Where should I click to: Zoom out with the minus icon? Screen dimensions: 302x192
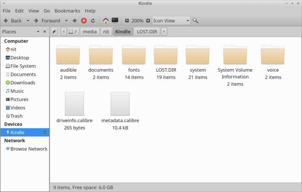pos(127,20)
